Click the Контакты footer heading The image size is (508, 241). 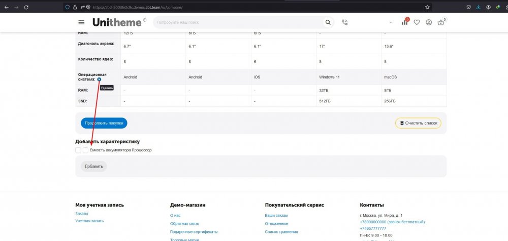[372, 205]
